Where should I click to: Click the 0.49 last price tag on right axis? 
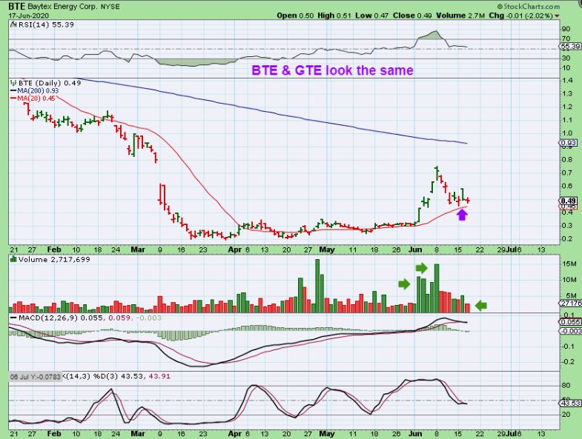(568, 201)
